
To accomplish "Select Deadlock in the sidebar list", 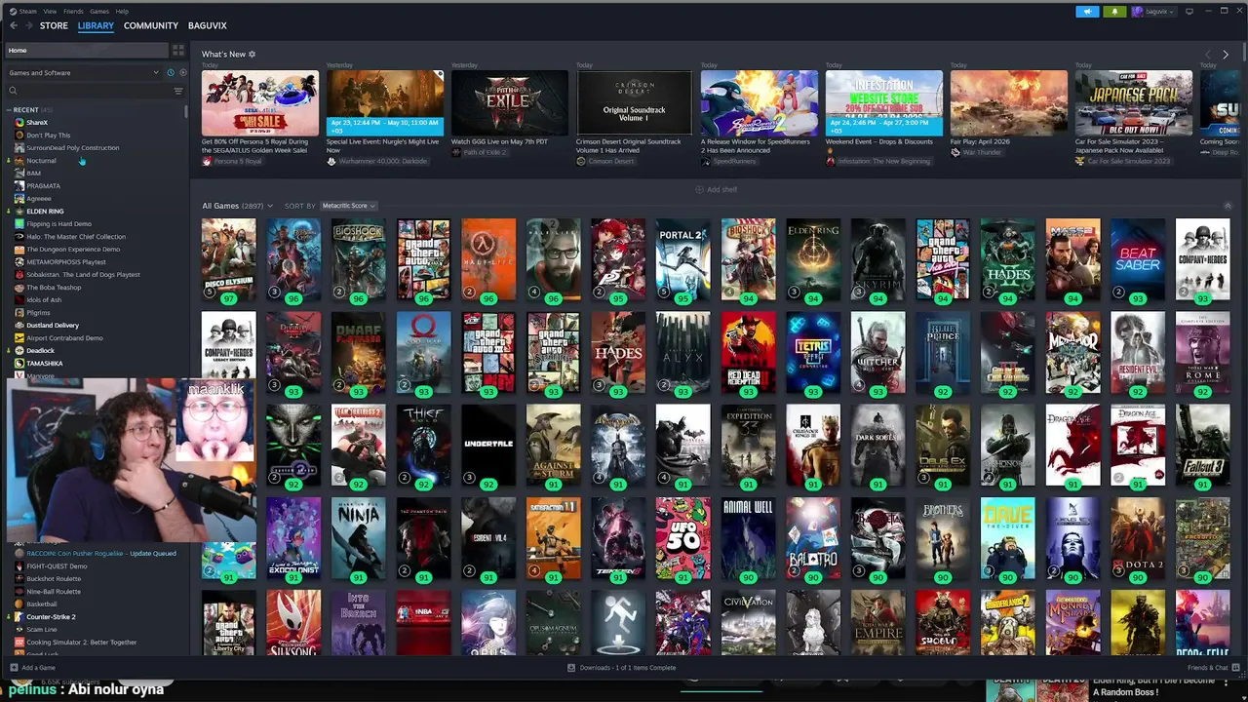I will click(x=40, y=351).
